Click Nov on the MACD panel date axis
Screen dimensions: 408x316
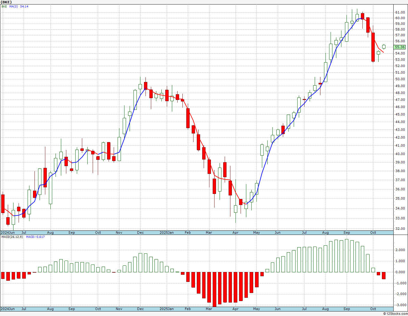click(x=119, y=309)
